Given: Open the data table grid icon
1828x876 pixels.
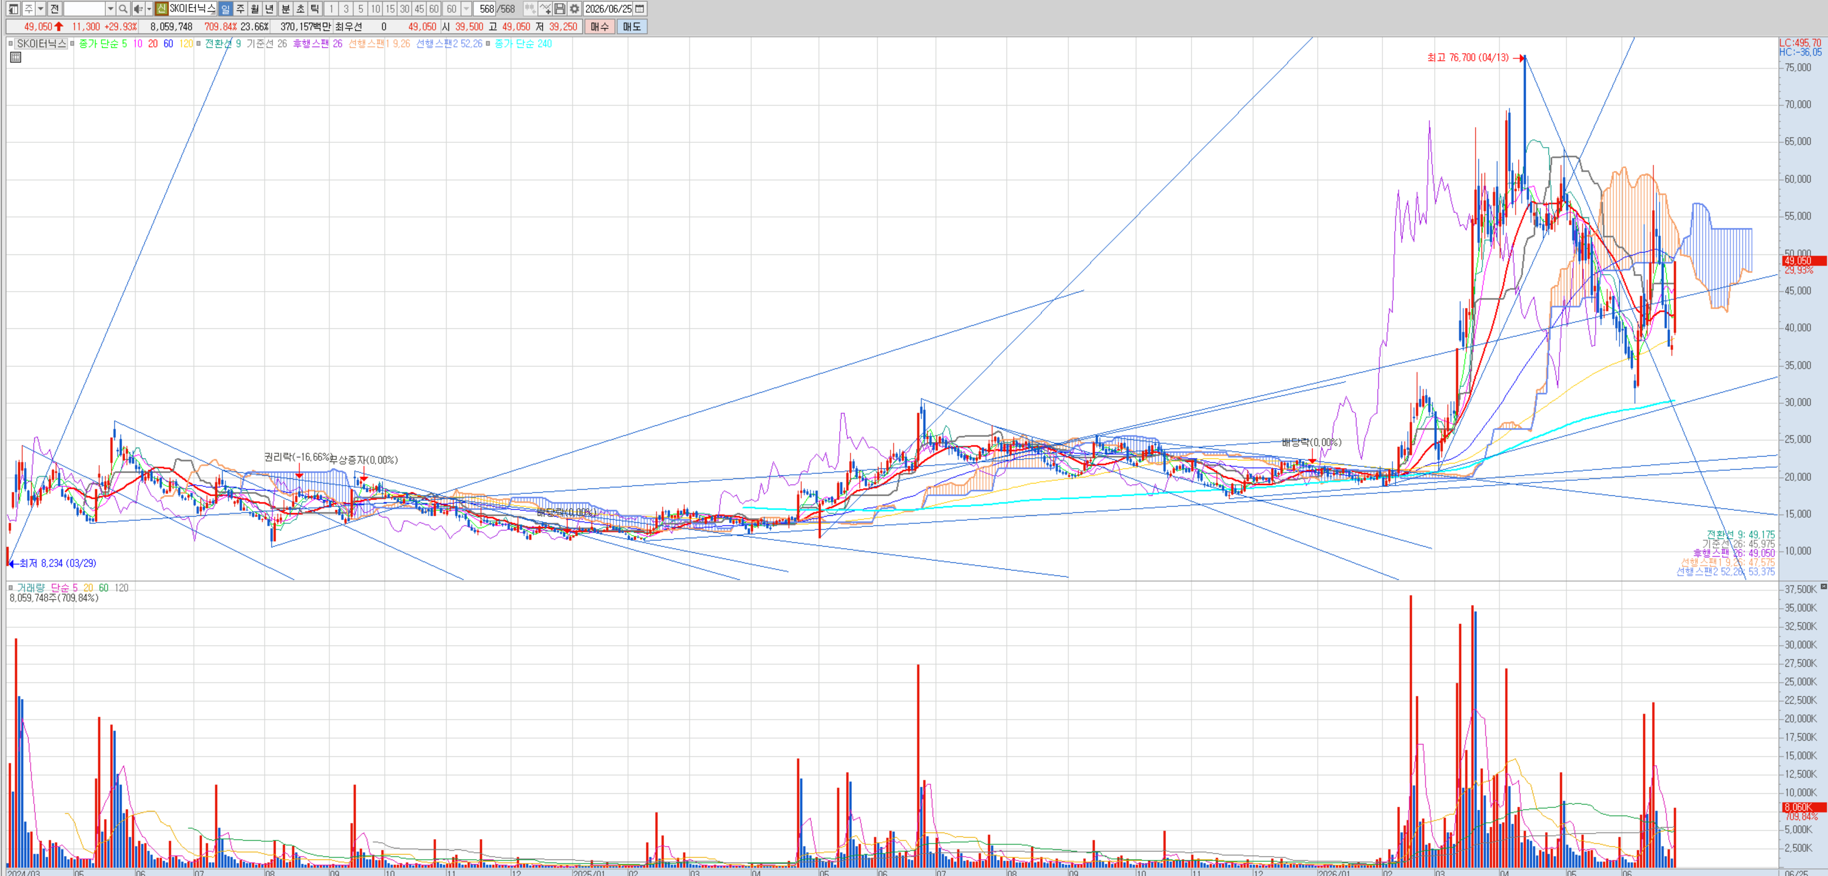Looking at the screenshot, I should pos(15,57).
